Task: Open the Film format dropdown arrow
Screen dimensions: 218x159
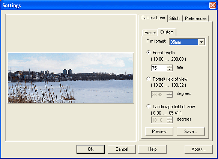Action: click(x=201, y=42)
